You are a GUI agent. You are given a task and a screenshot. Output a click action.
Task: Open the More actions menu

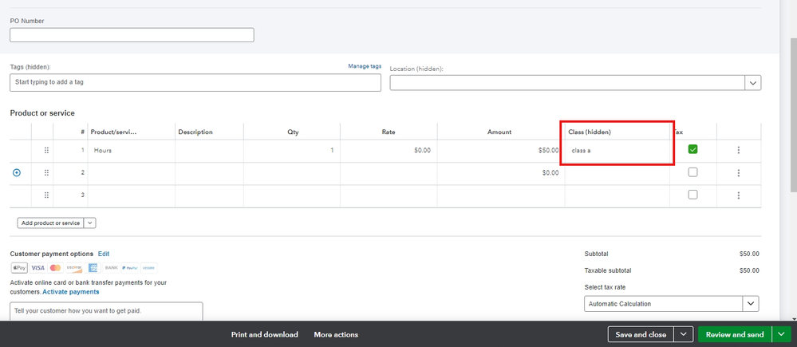click(336, 335)
